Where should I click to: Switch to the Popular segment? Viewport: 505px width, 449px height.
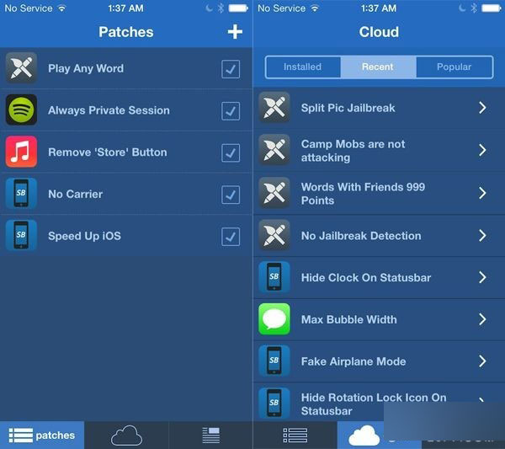[454, 67]
